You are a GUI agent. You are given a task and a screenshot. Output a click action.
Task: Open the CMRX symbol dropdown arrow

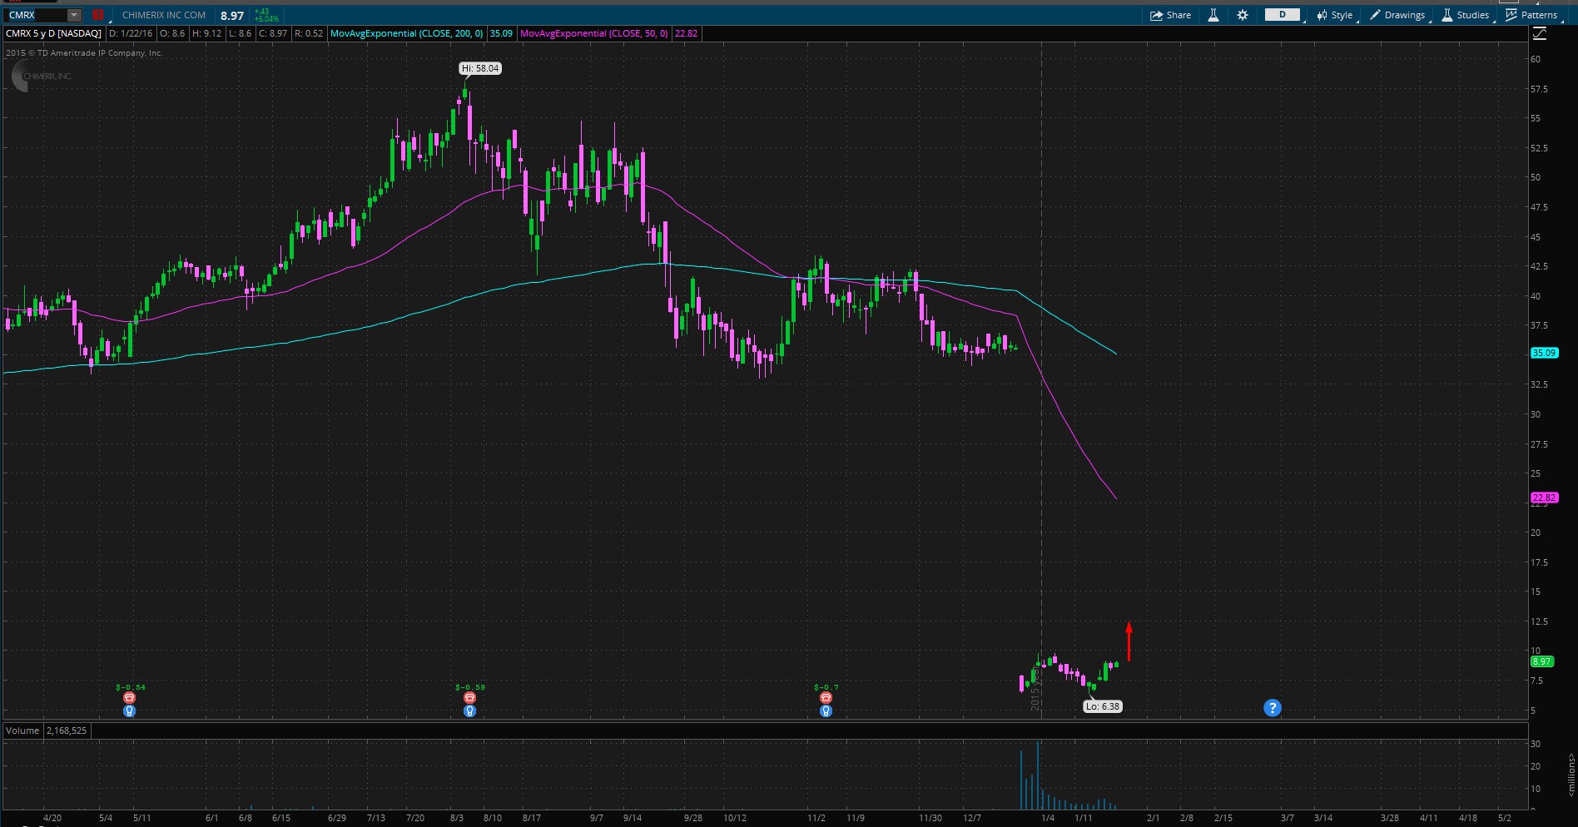74,15
